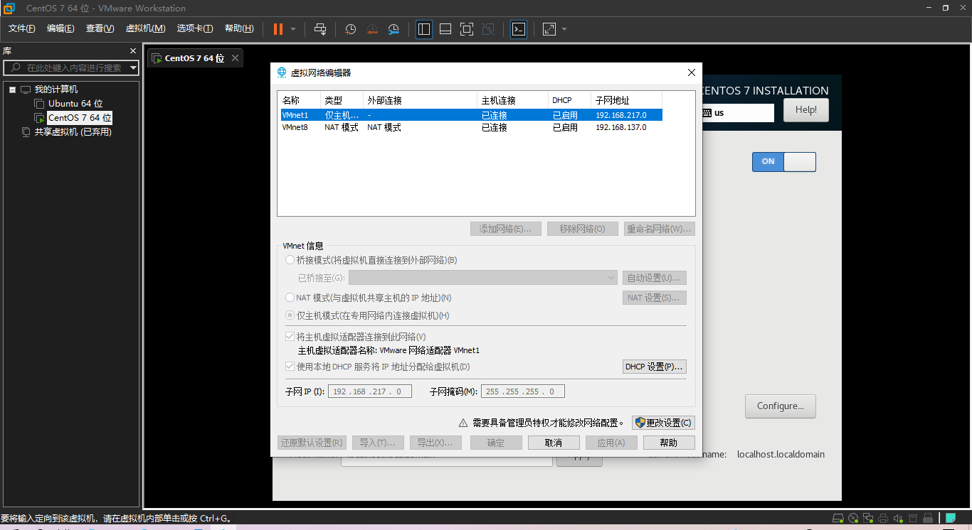Click the network adapter status icon
The image size is (972, 530).
click(869, 519)
